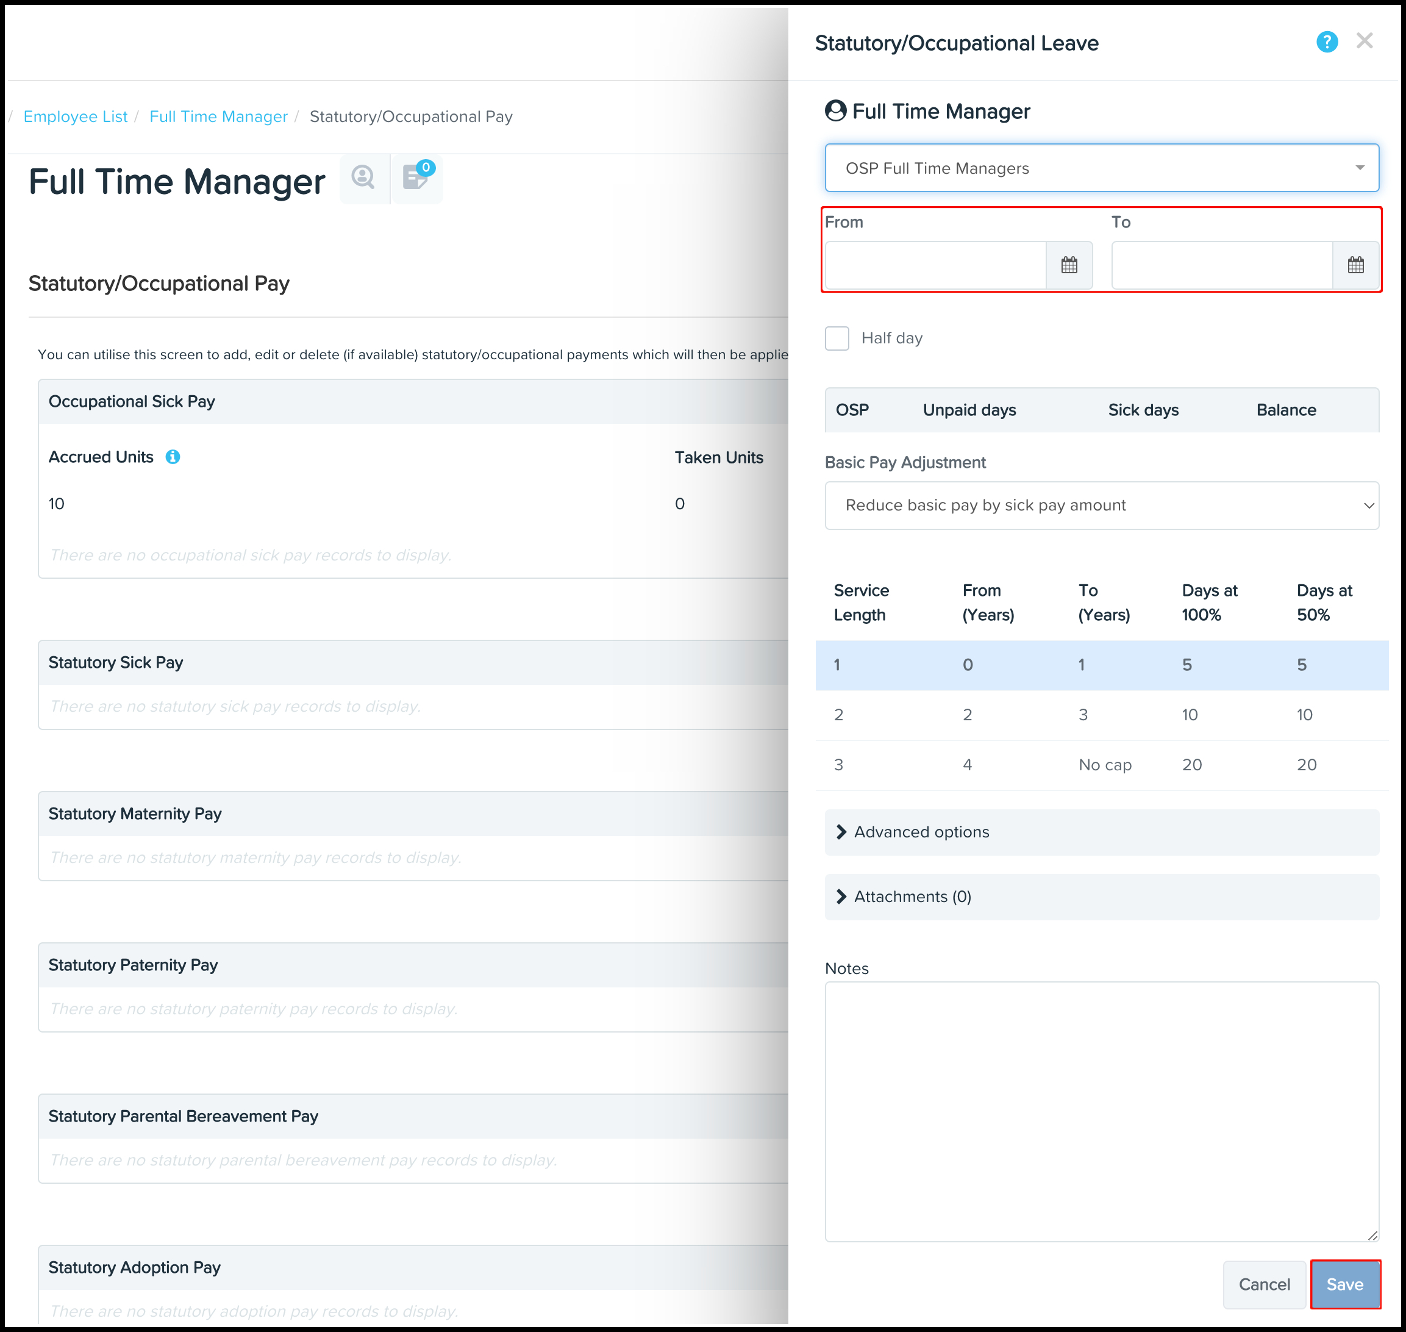Click the Cancel button
The height and width of the screenshot is (1332, 1406).
(1263, 1284)
